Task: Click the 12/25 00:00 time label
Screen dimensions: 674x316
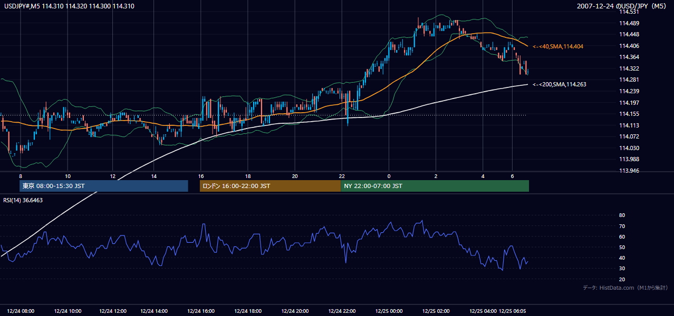Action: click(389, 311)
